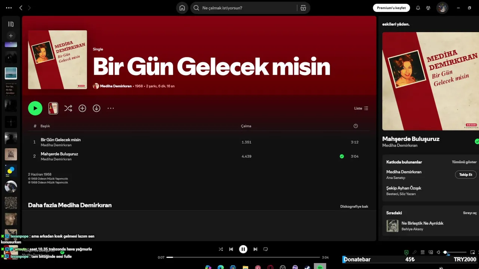Click artist name under track 2 row

coord(56,159)
